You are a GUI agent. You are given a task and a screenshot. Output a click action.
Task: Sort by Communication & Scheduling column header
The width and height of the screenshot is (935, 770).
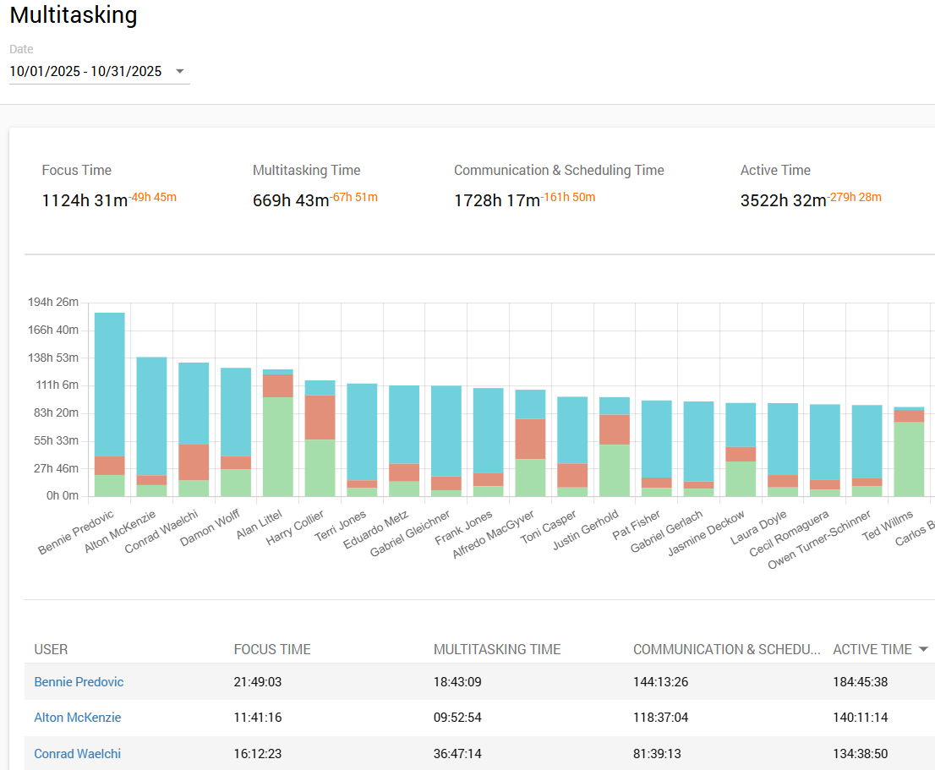(x=726, y=649)
